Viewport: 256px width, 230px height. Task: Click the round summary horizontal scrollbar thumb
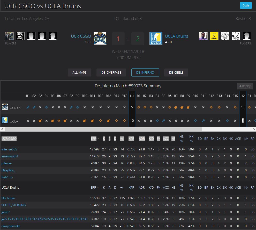pyautogui.click(x=103, y=129)
